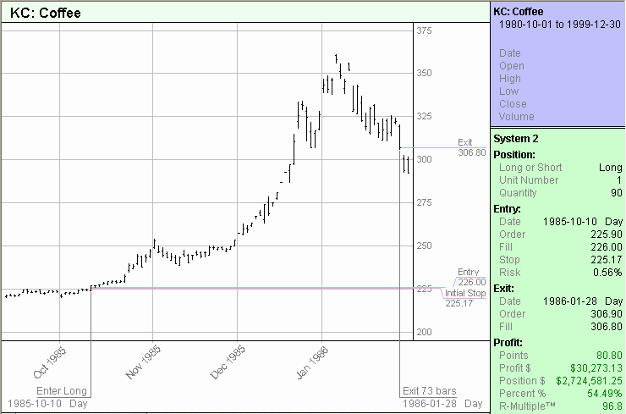The image size is (626, 414).
Task: Click the KC: Coffee chart title
Action: click(45, 13)
